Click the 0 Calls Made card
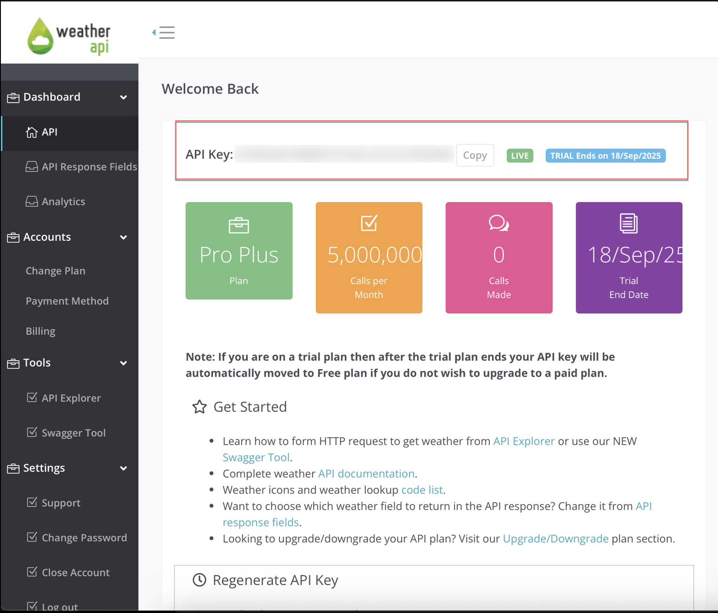Screen dimensions: 718x613 [499, 258]
